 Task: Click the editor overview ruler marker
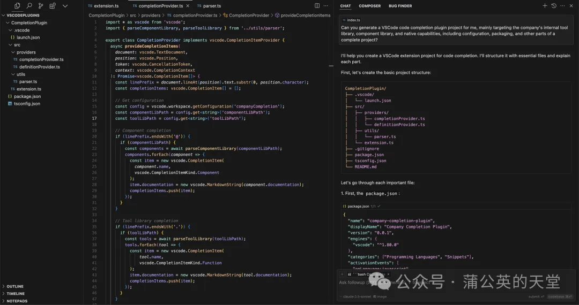click(x=331, y=66)
